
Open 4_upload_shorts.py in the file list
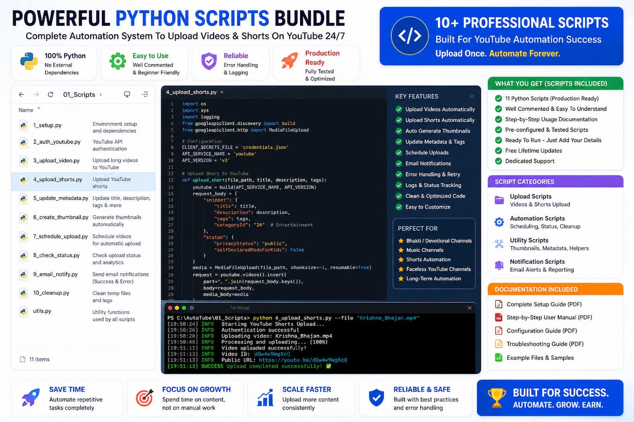tap(83, 182)
